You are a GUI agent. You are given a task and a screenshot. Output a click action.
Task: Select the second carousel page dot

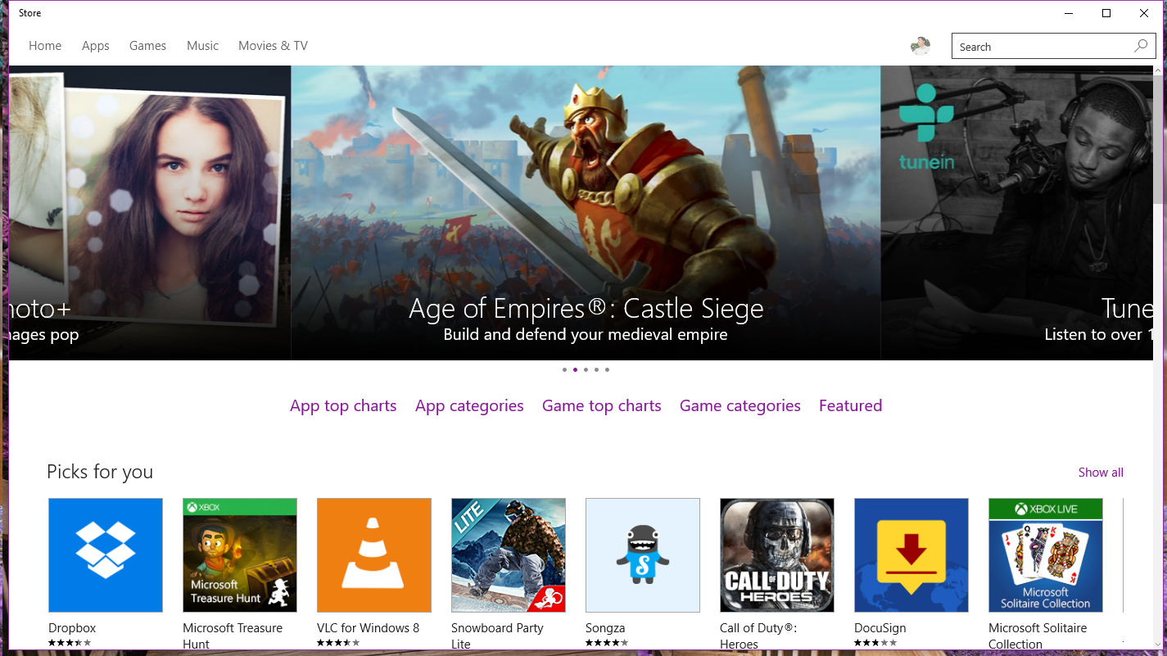(575, 369)
